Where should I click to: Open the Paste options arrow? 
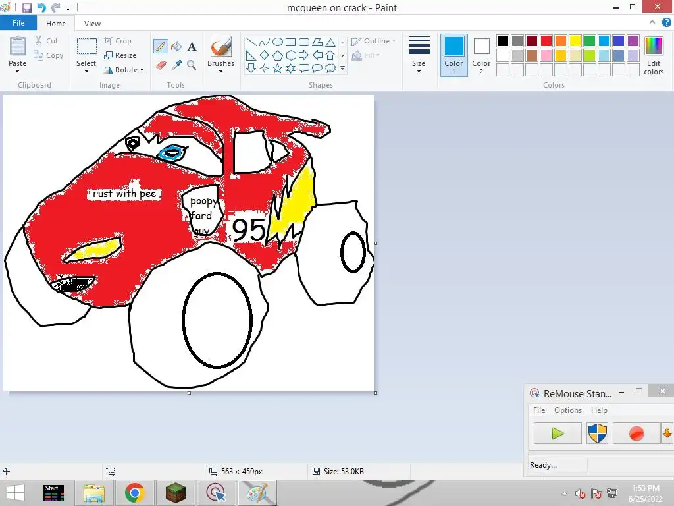coord(18,71)
